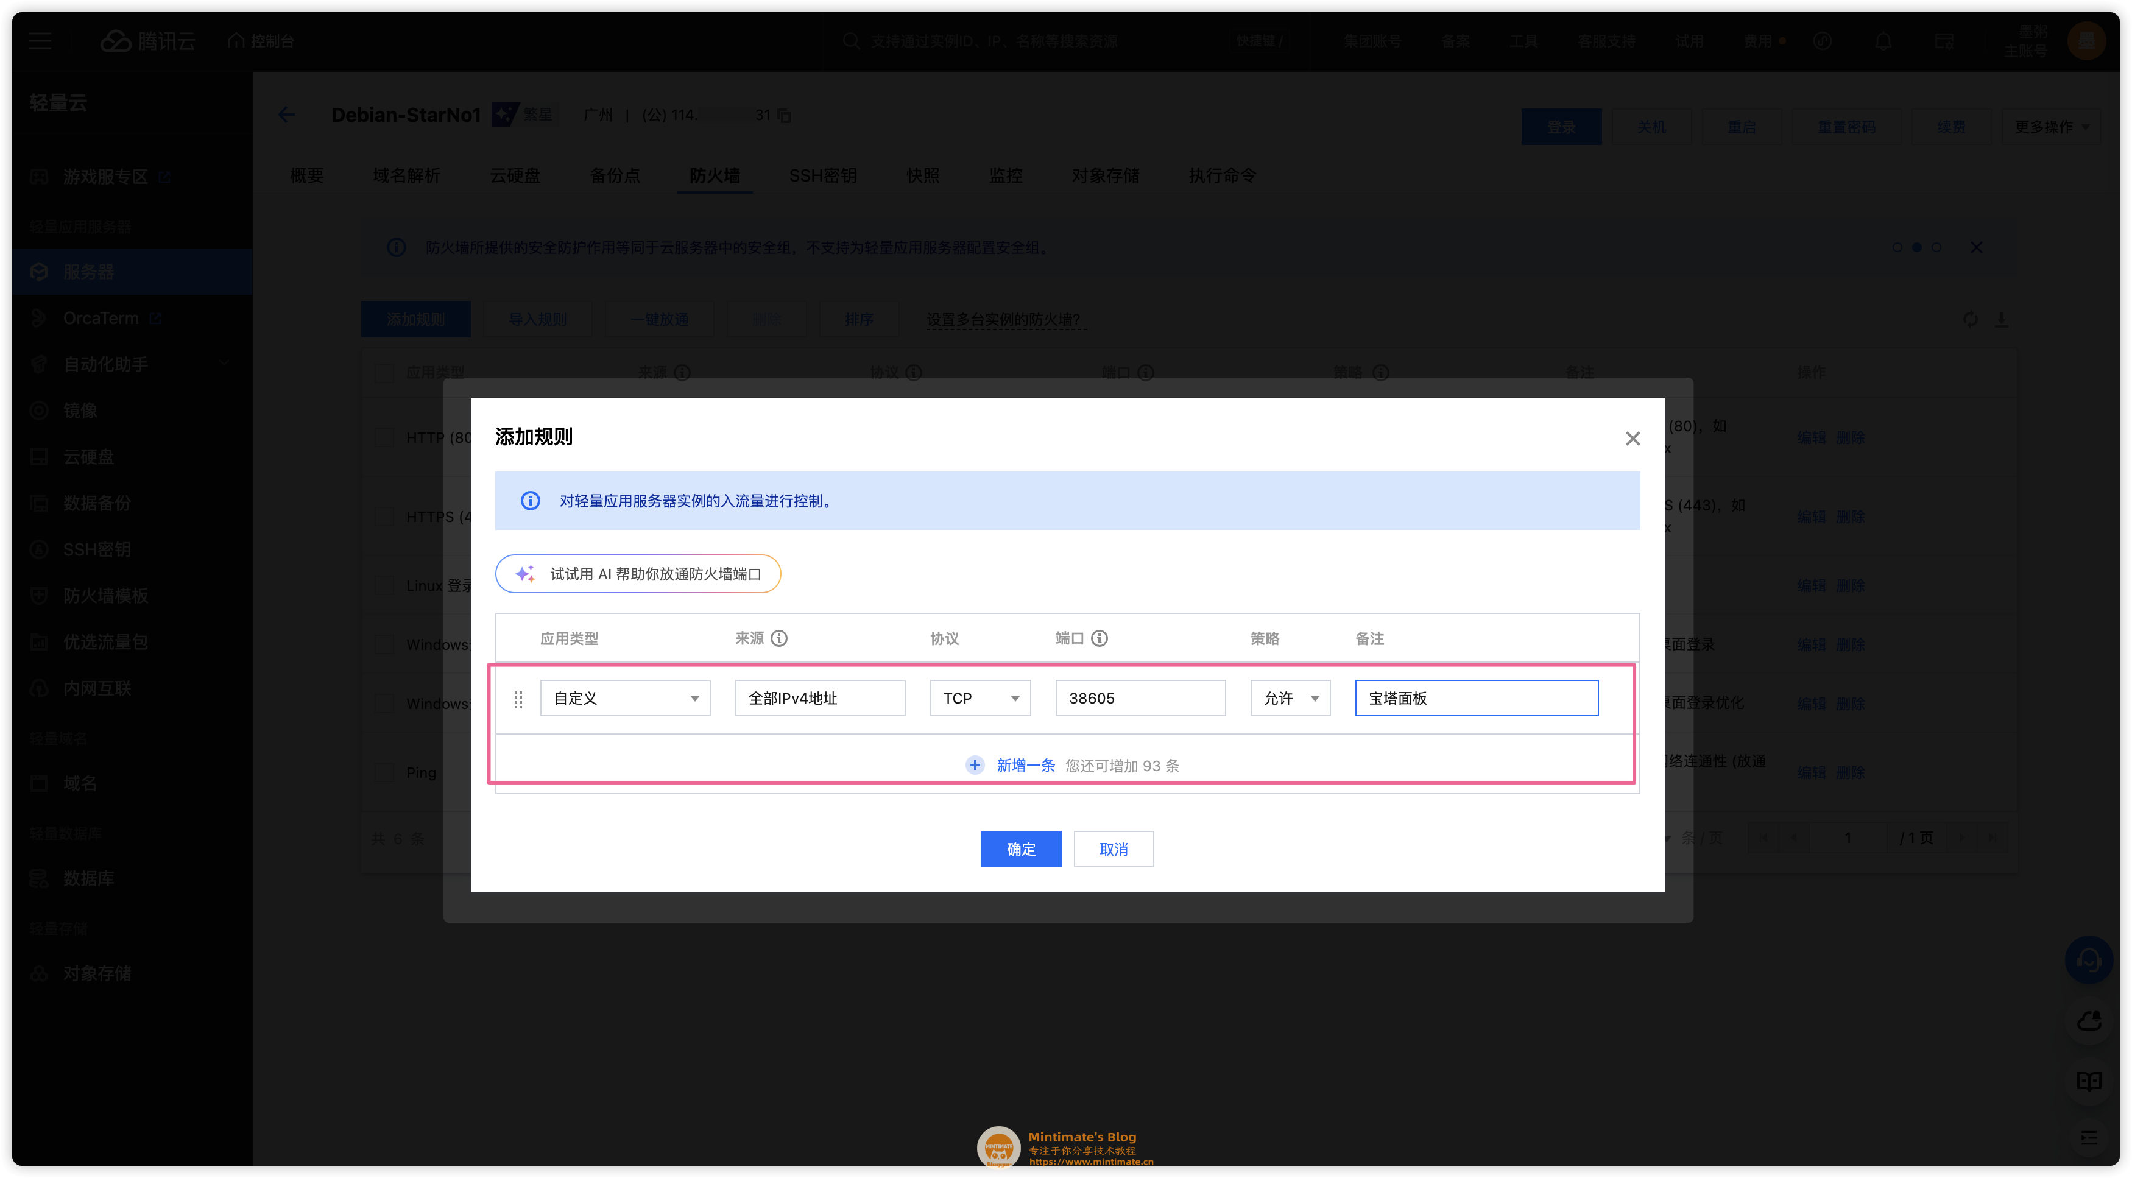
Task: Switch to the 云硬盘 tab
Action: click(x=515, y=175)
